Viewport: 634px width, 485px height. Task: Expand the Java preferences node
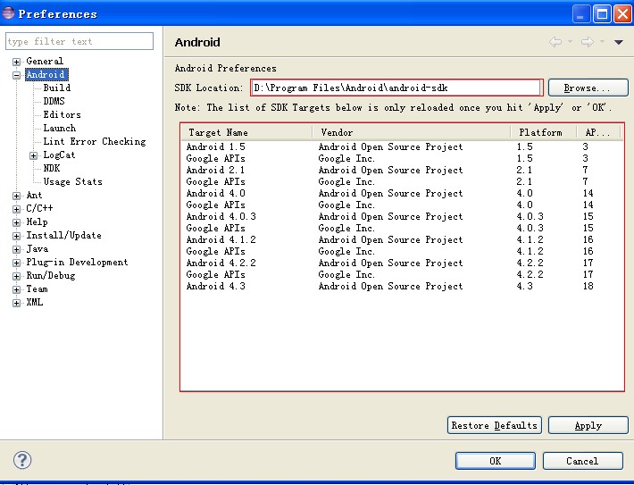(x=16, y=249)
